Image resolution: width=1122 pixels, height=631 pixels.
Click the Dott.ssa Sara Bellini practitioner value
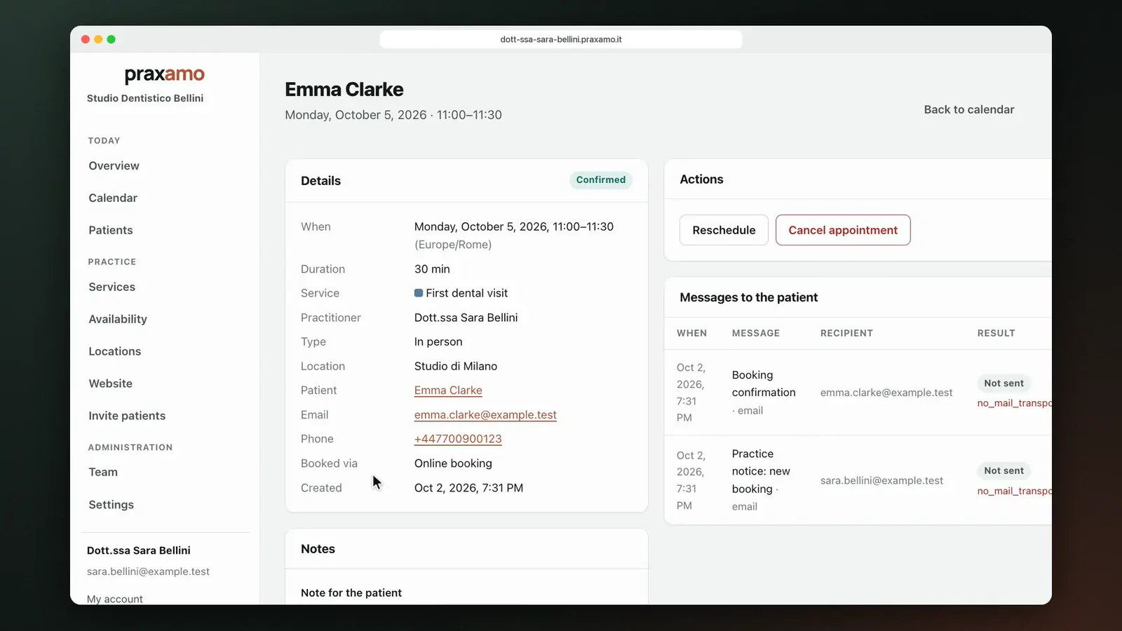(x=466, y=318)
